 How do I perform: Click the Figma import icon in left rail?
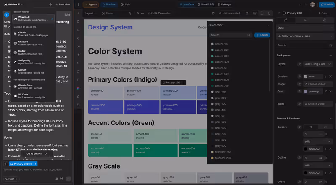(x=78, y=88)
